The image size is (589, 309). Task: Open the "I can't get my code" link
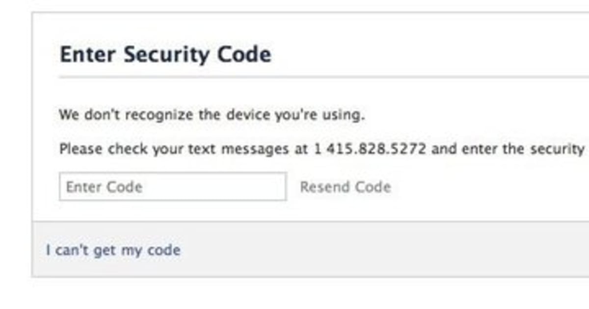113,250
